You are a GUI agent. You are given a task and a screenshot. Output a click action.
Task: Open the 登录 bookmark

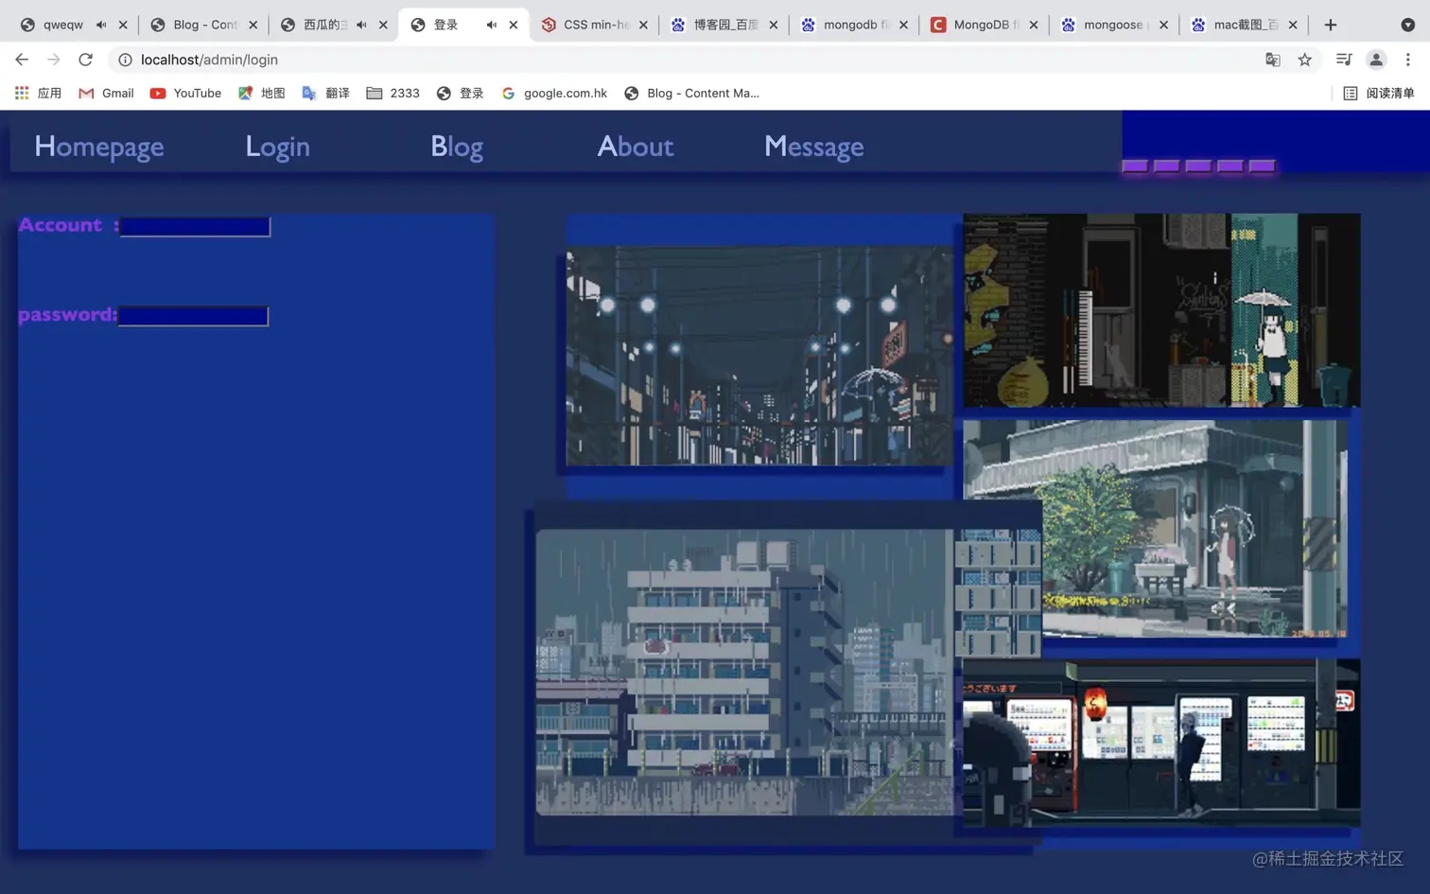tap(460, 93)
